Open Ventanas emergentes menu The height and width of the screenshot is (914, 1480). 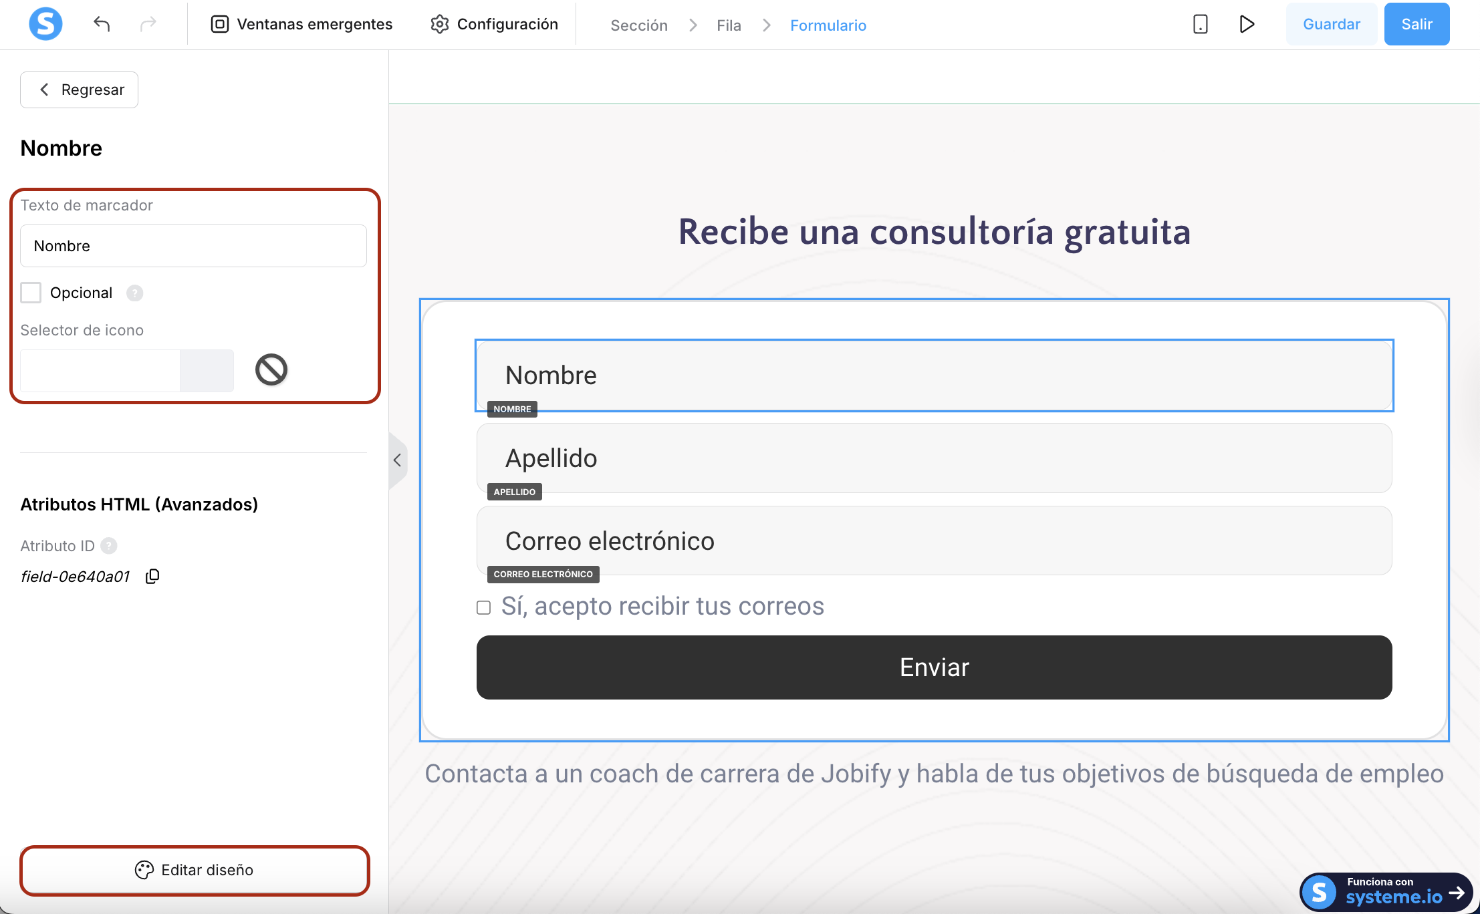301,25
